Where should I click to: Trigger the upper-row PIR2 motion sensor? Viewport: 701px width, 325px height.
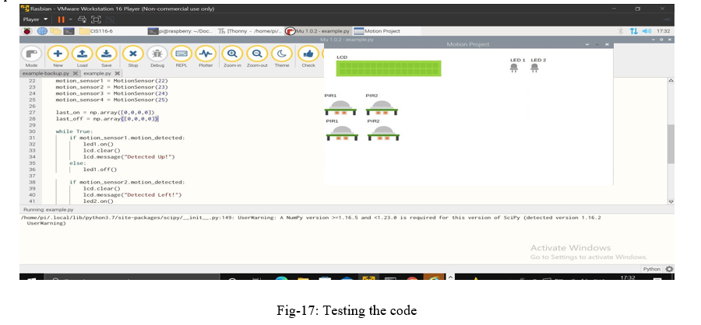pyautogui.click(x=382, y=107)
